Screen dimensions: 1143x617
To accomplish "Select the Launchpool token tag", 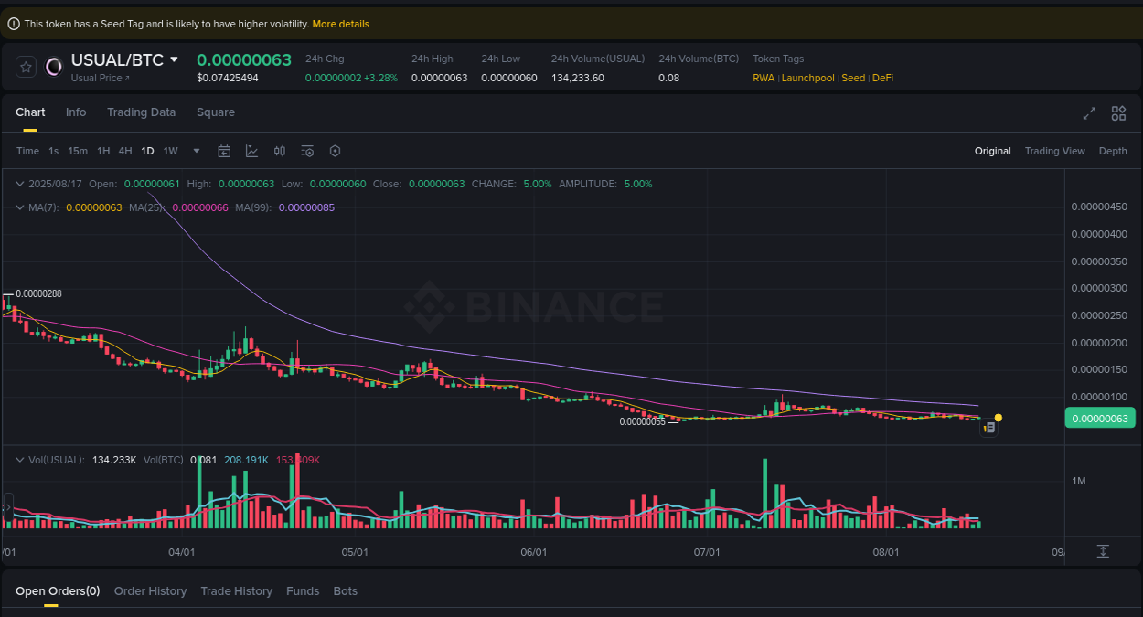I will click(807, 78).
